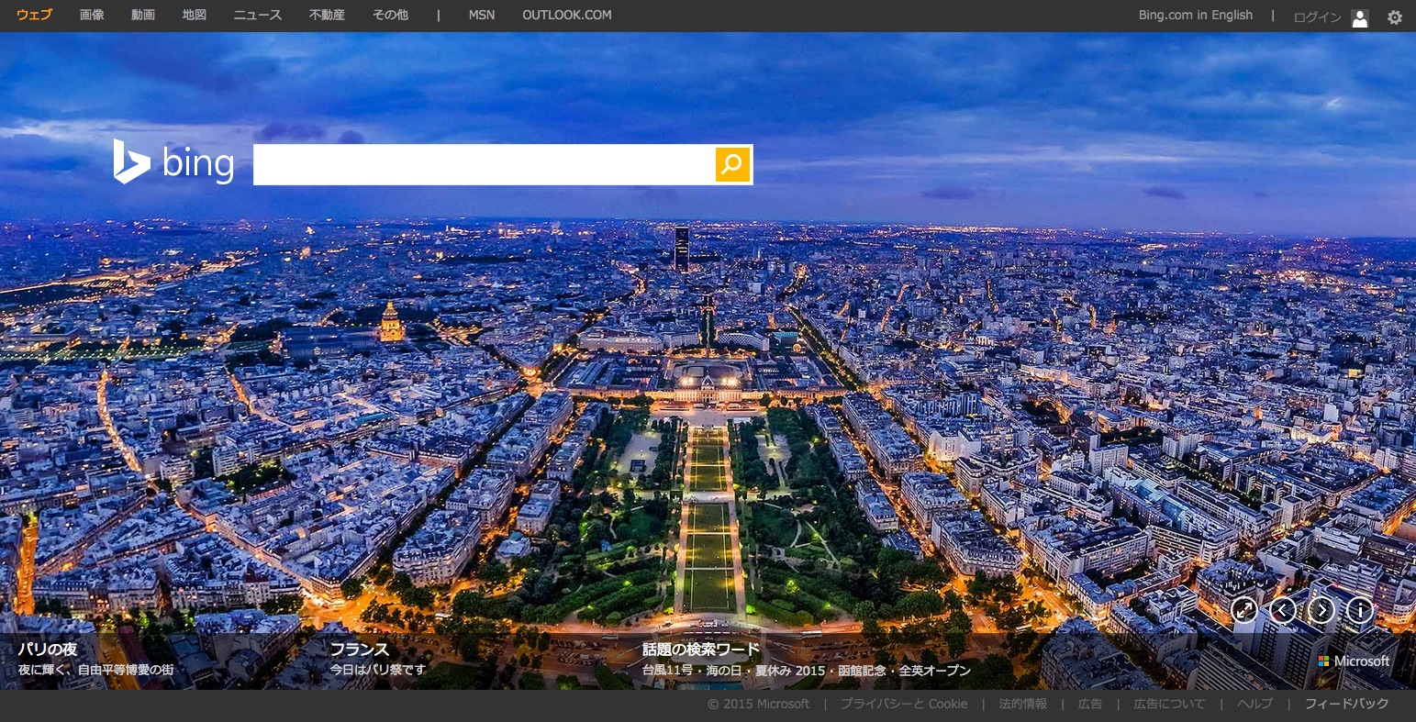Open the 地図 tab

click(x=195, y=15)
